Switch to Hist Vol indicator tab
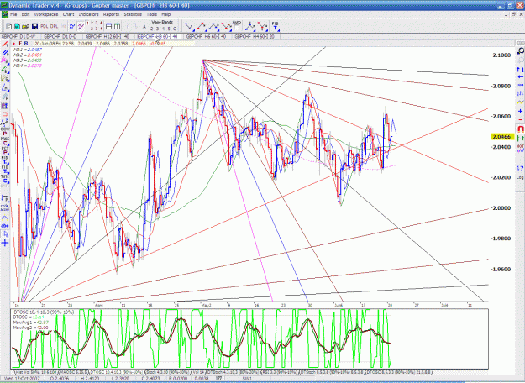 [x=36, y=372]
